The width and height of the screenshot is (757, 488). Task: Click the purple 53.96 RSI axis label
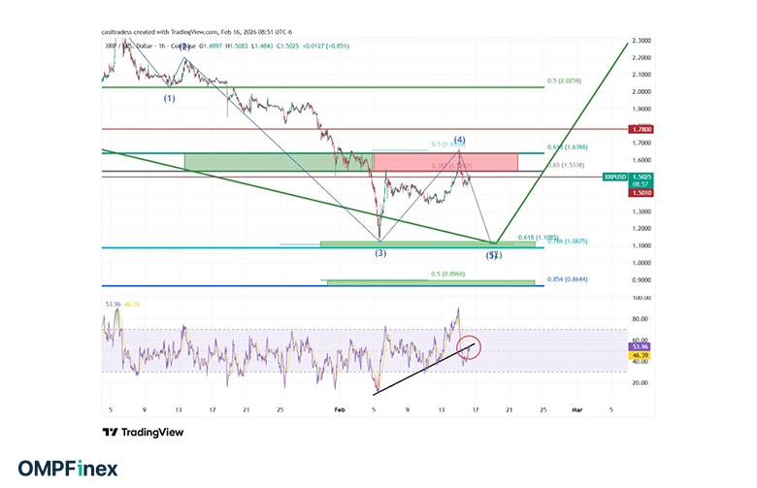[x=615, y=346]
